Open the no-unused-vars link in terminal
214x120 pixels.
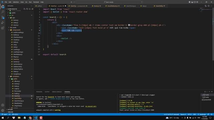point(91,106)
